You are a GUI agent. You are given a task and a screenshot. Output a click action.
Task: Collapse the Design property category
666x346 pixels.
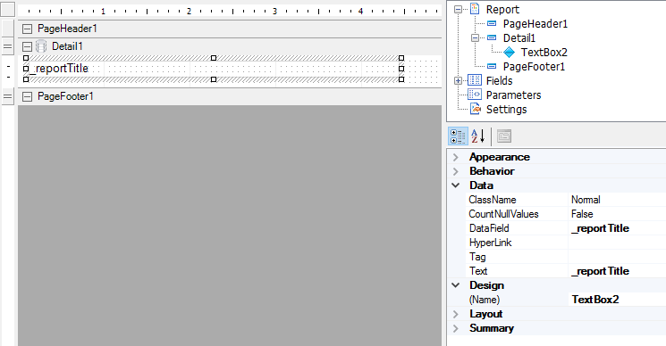click(x=456, y=285)
